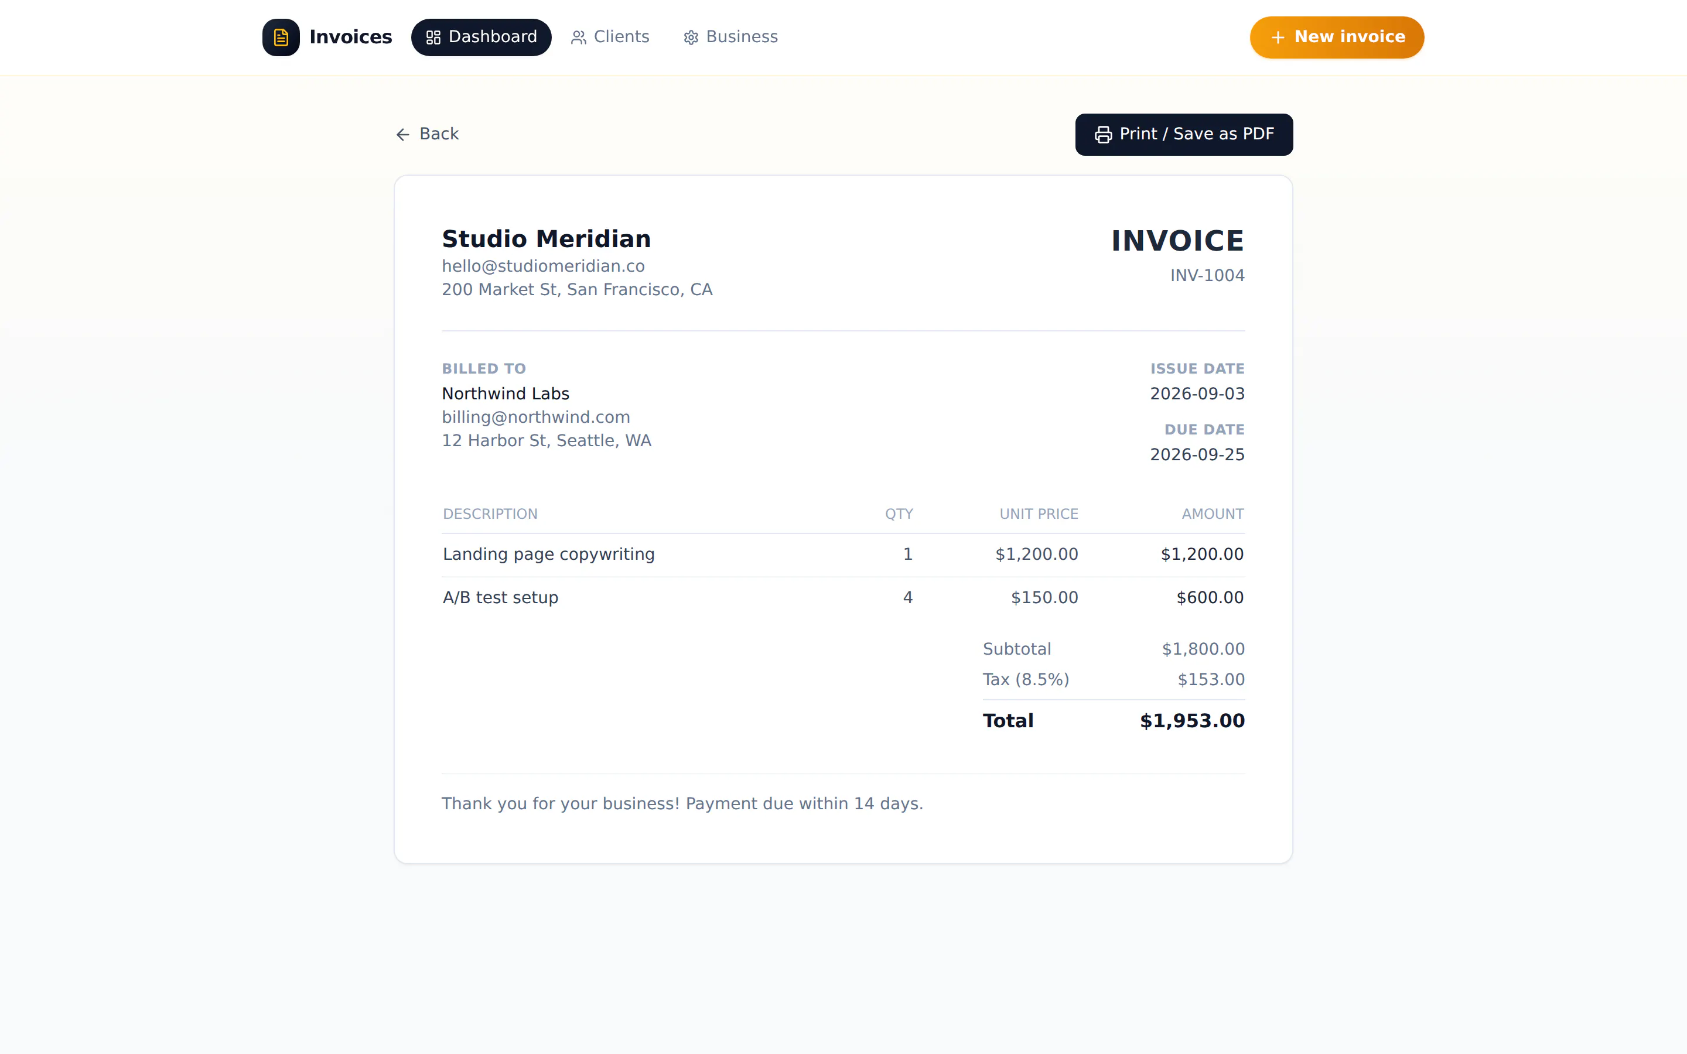Click the Invoices document logo icon
Viewport: 1687px width, 1054px height.
click(281, 37)
